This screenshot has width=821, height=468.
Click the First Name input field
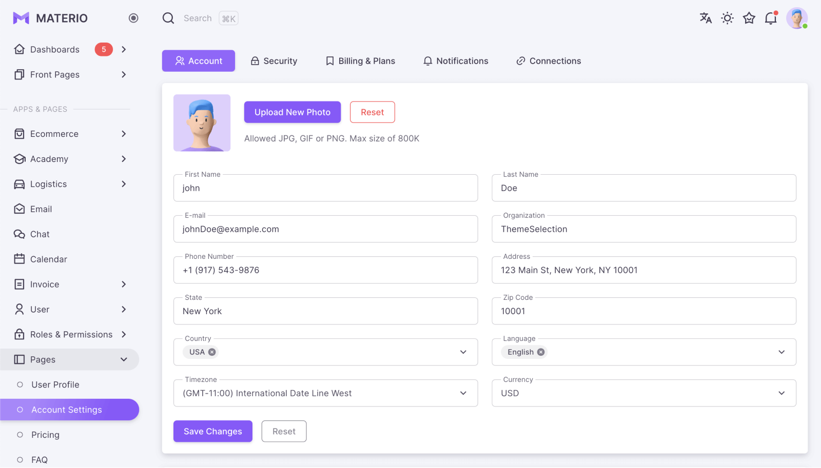click(x=325, y=188)
